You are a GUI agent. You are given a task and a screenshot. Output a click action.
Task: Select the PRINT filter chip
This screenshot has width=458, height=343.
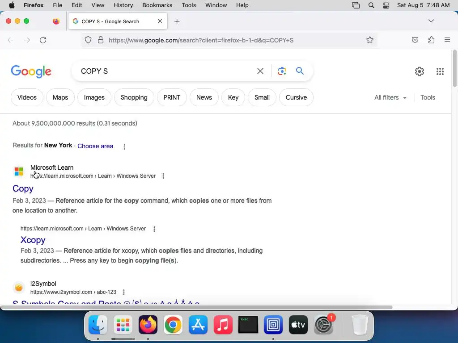[172, 97]
